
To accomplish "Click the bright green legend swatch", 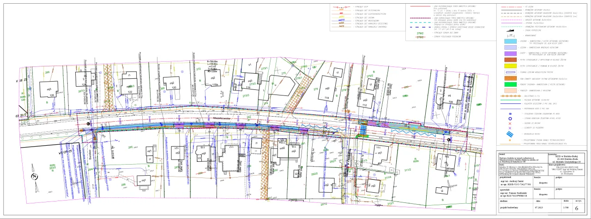I will coord(510,84).
